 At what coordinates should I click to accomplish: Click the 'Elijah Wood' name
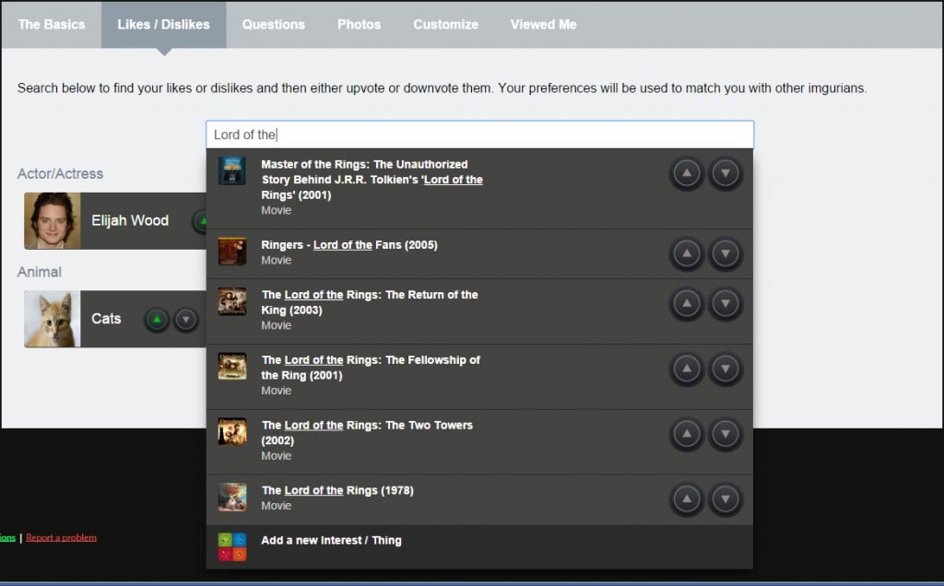coord(130,221)
